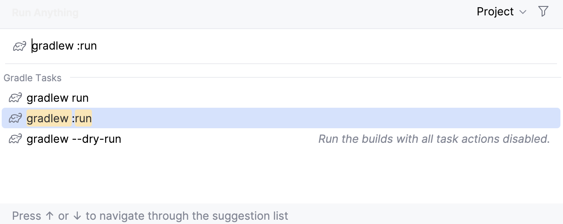The width and height of the screenshot is (563, 224).
Task: Select the "gradlew run" suggestion
Action: [58, 98]
